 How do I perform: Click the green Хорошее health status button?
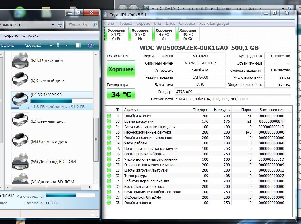coord(121,69)
